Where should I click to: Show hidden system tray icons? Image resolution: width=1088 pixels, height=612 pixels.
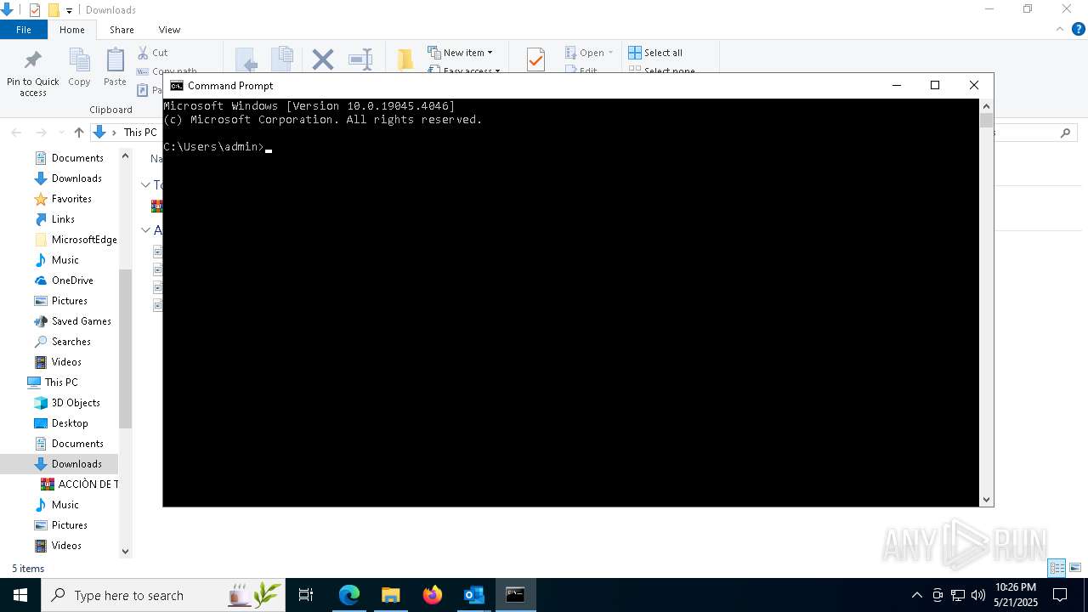[x=916, y=595]
